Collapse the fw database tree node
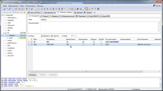This screenshot has height=91, width=163. 4,33
